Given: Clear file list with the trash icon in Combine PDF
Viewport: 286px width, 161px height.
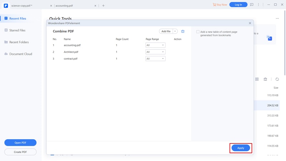Looking at the screenshot, I should tap(183, 31).
